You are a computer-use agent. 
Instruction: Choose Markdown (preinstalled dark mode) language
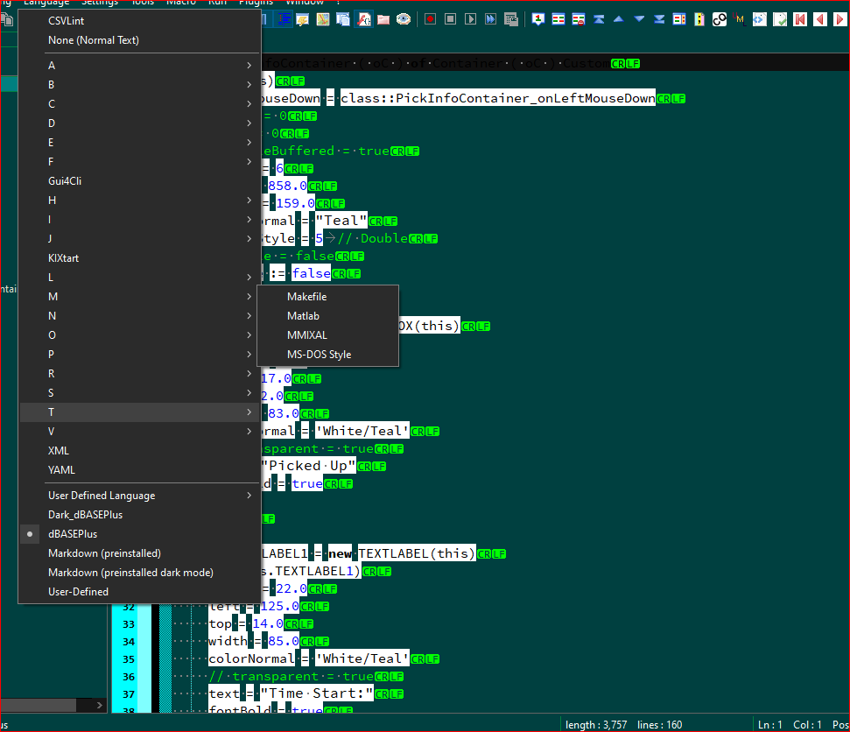point(140,573)
